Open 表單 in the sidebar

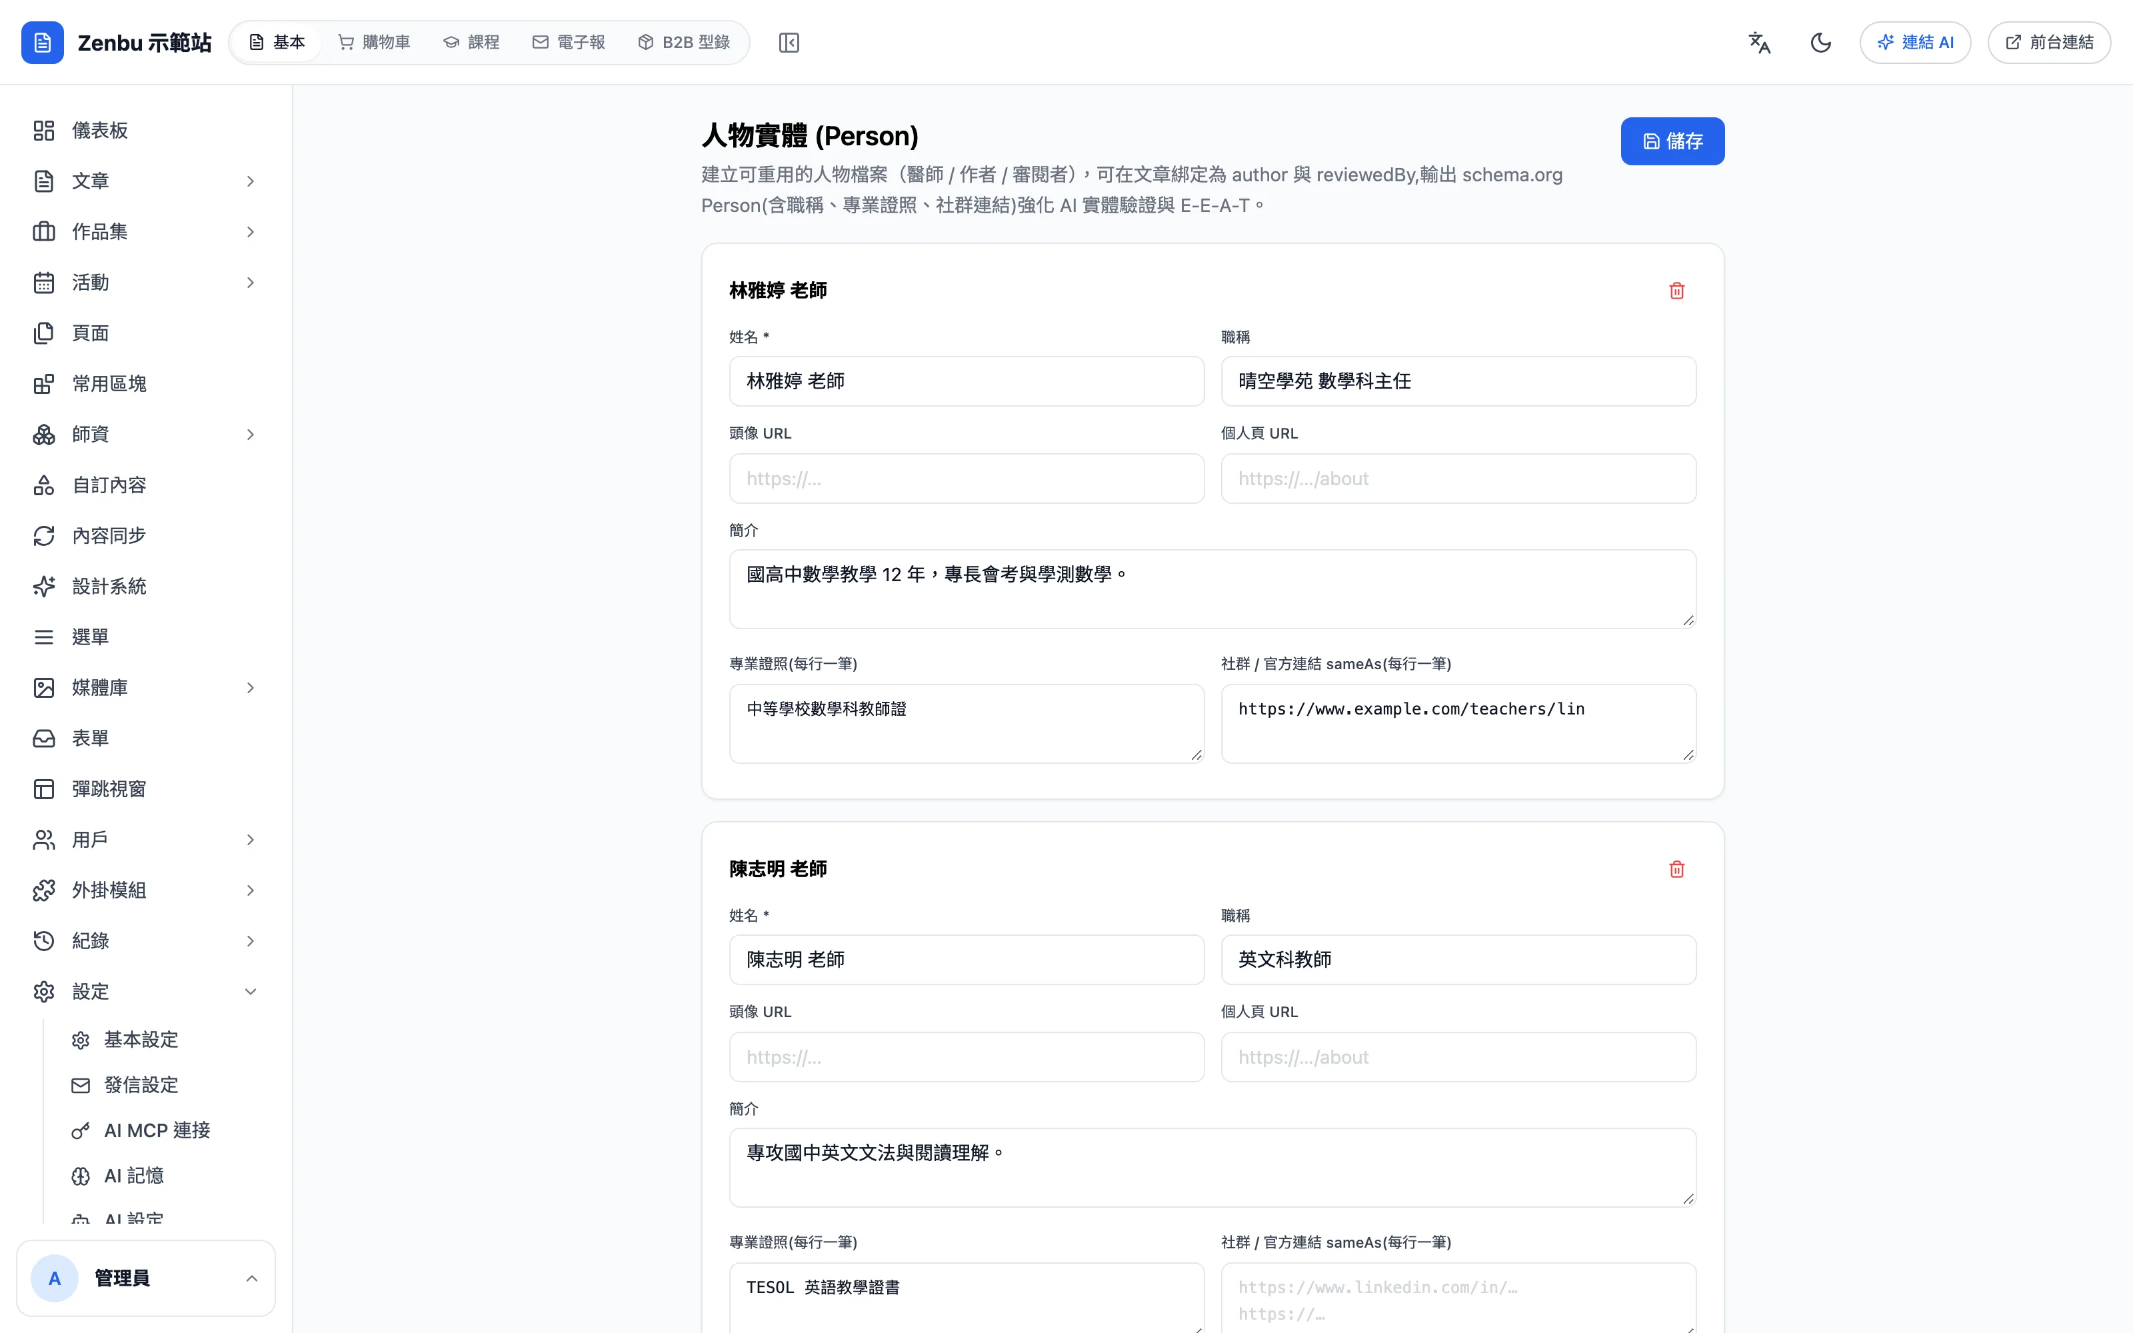coord(147,738)
